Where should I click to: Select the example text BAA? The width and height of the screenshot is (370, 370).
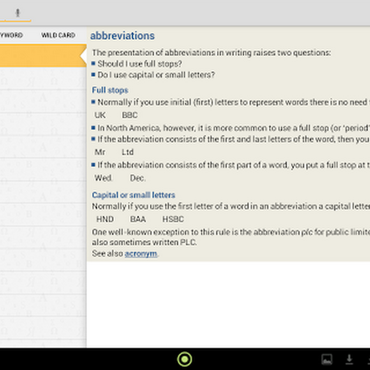point(138,219)
